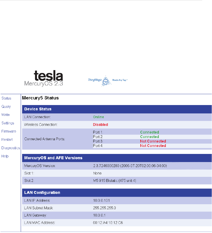Click the green Online LAN status text
This screenshot has height=233, width=212.
(x=99, y=117)
